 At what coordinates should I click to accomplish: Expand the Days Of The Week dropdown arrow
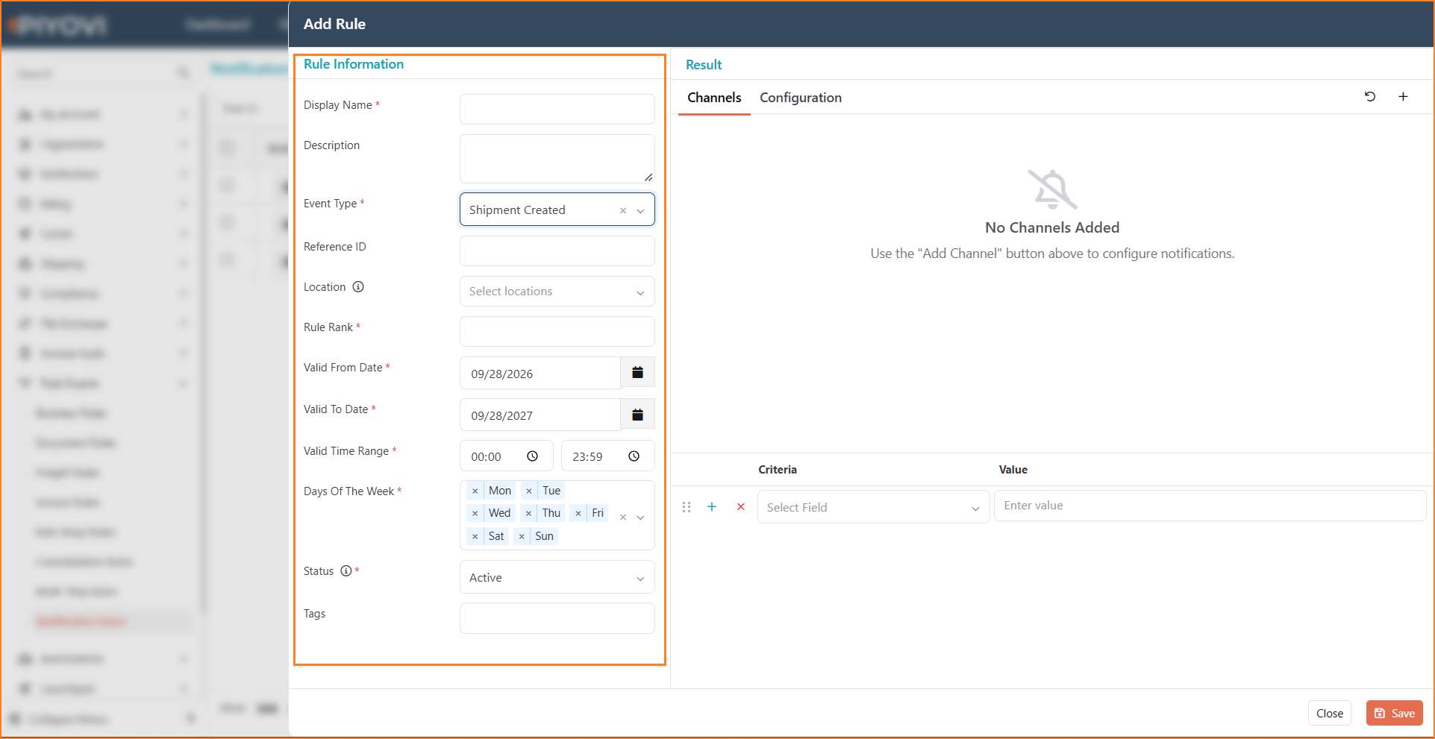(640, 517)
